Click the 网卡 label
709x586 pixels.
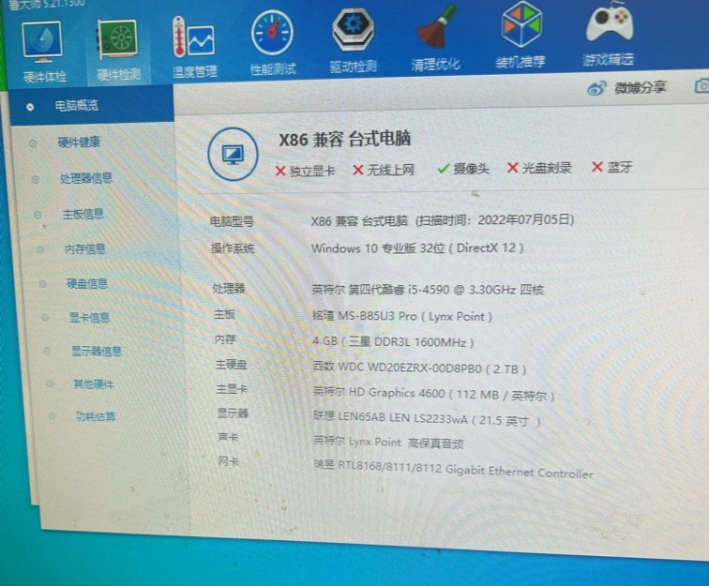pyautogui.click(x=228, y=461)
